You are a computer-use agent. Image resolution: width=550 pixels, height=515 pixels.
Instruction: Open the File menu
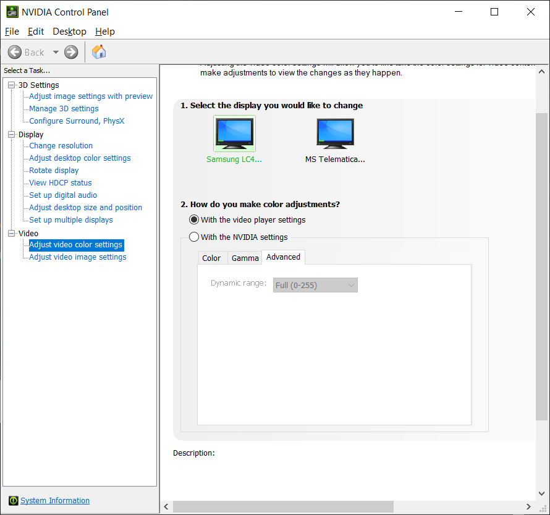(12, 32)
